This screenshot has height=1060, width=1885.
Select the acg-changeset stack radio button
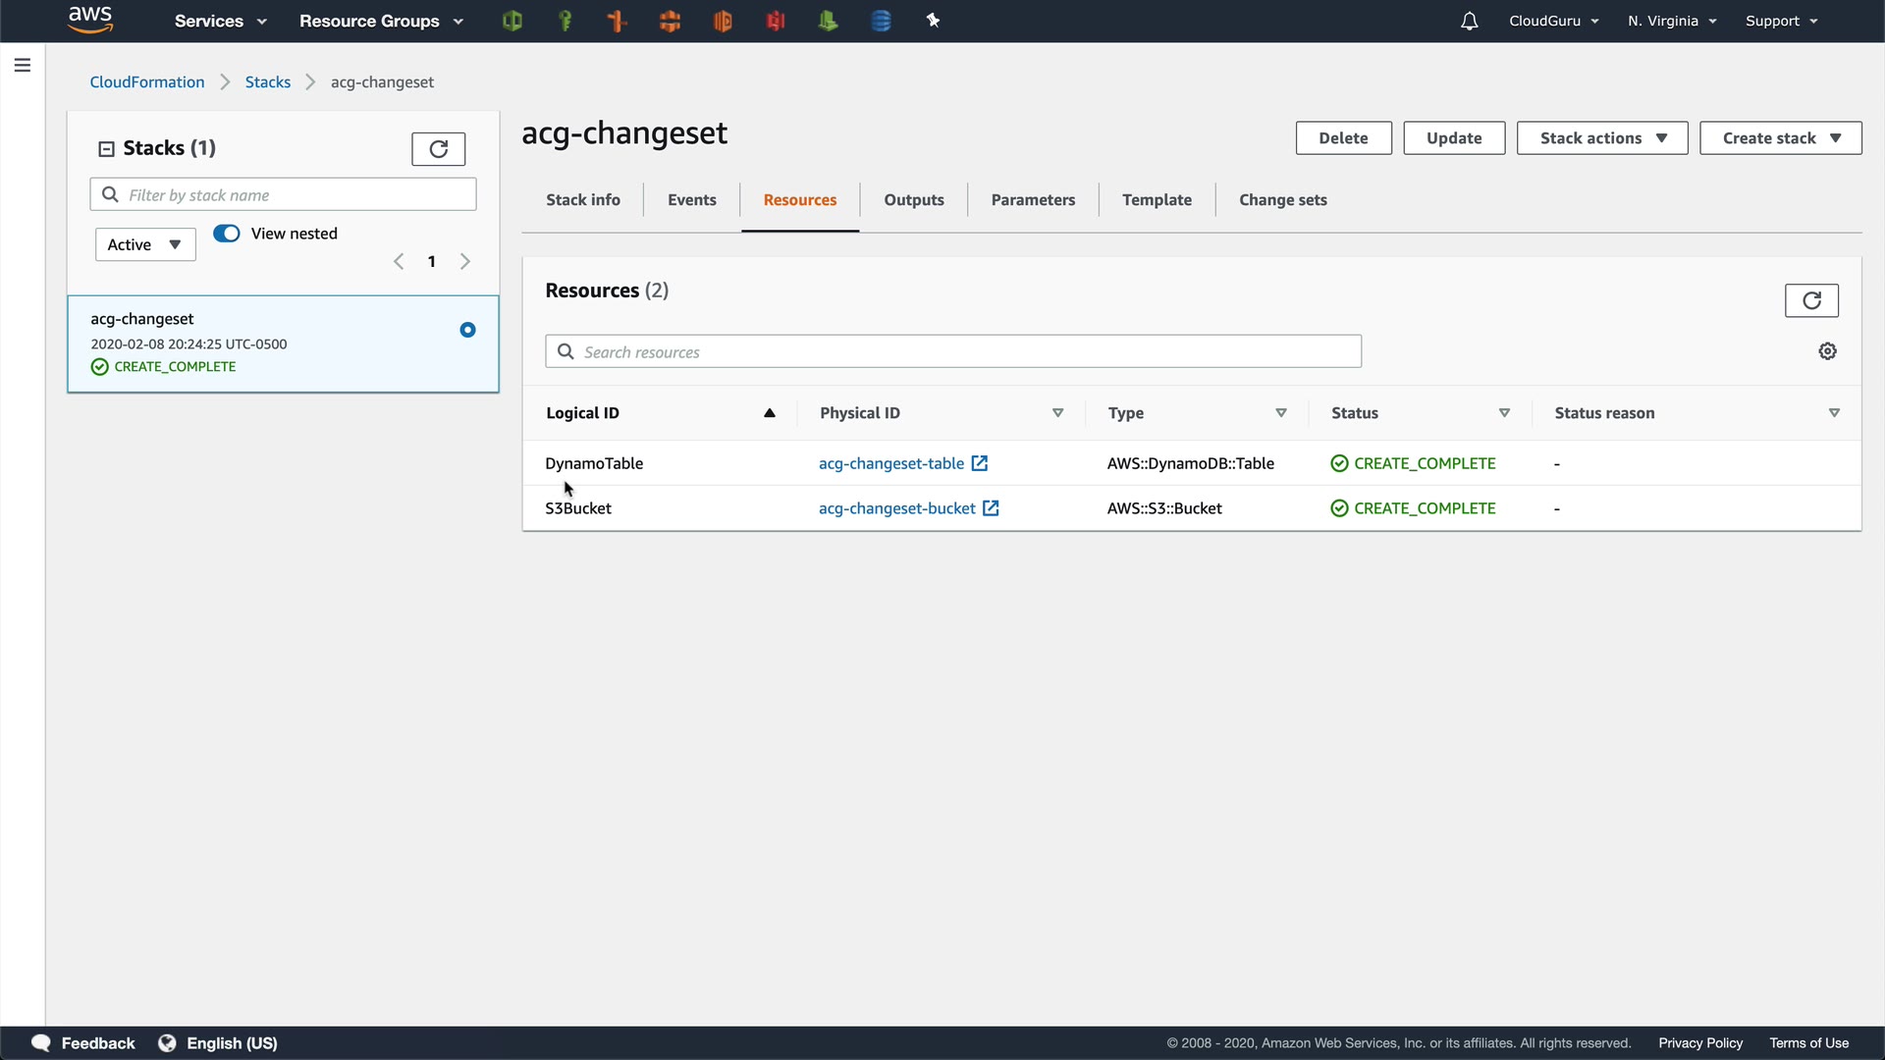467,330
